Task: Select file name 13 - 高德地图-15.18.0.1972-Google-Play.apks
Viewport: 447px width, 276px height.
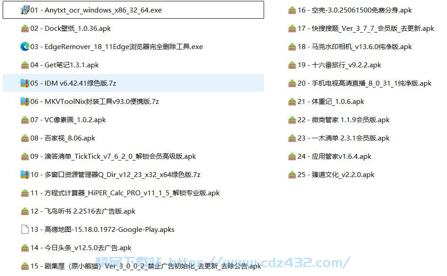Action: coord(102,230)
